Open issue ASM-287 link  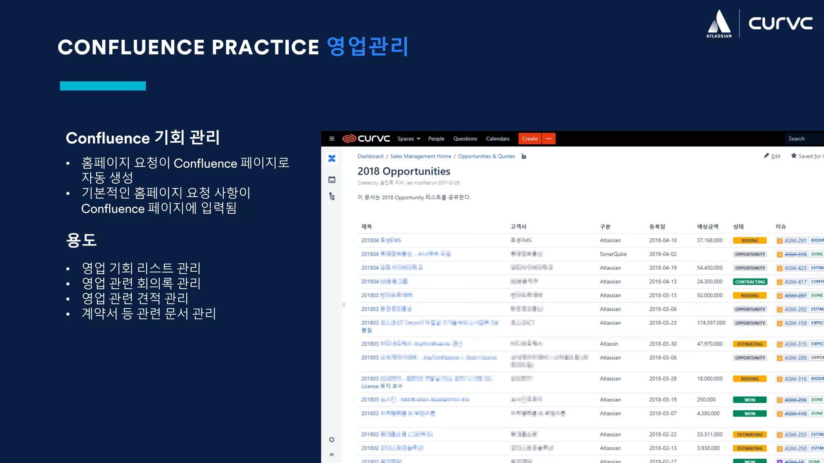[x=795, y=296]
